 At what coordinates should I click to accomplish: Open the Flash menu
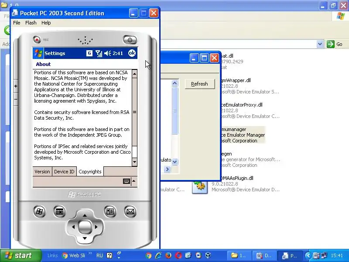point(31,23)
